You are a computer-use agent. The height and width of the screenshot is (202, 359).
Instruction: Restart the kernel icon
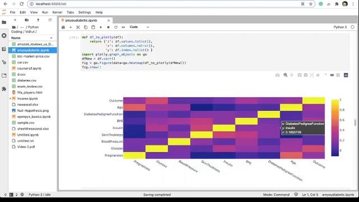(116, 27)
